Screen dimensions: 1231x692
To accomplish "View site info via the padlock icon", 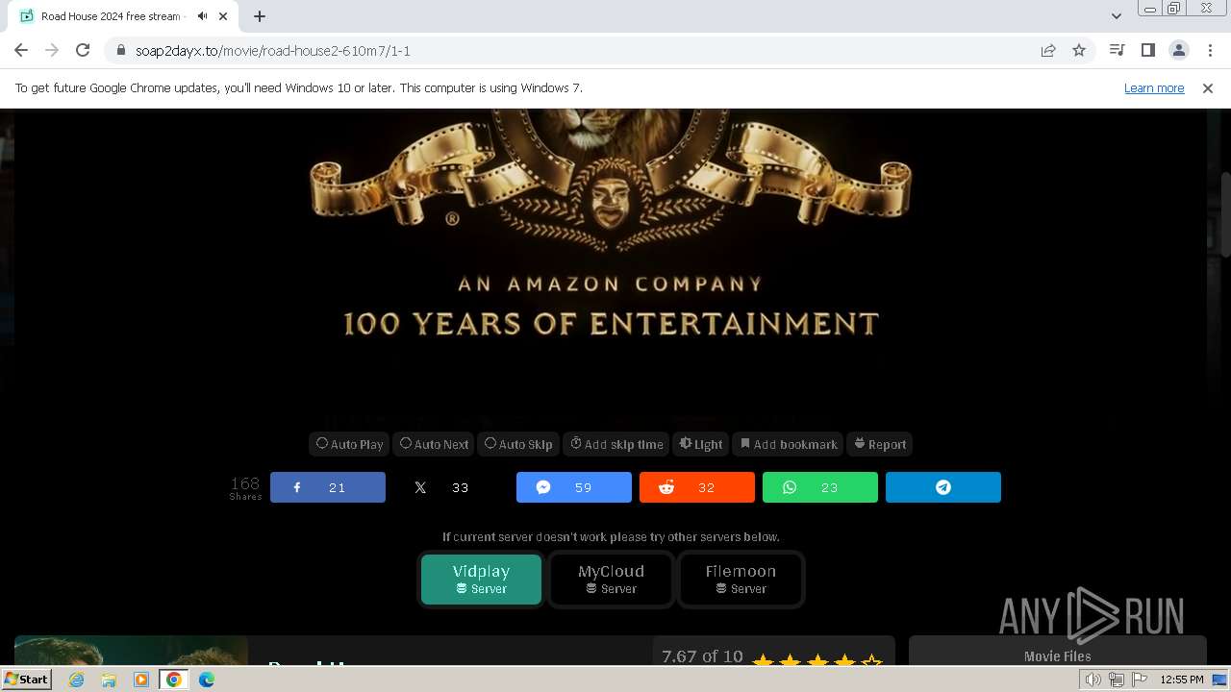I will 120,50.
